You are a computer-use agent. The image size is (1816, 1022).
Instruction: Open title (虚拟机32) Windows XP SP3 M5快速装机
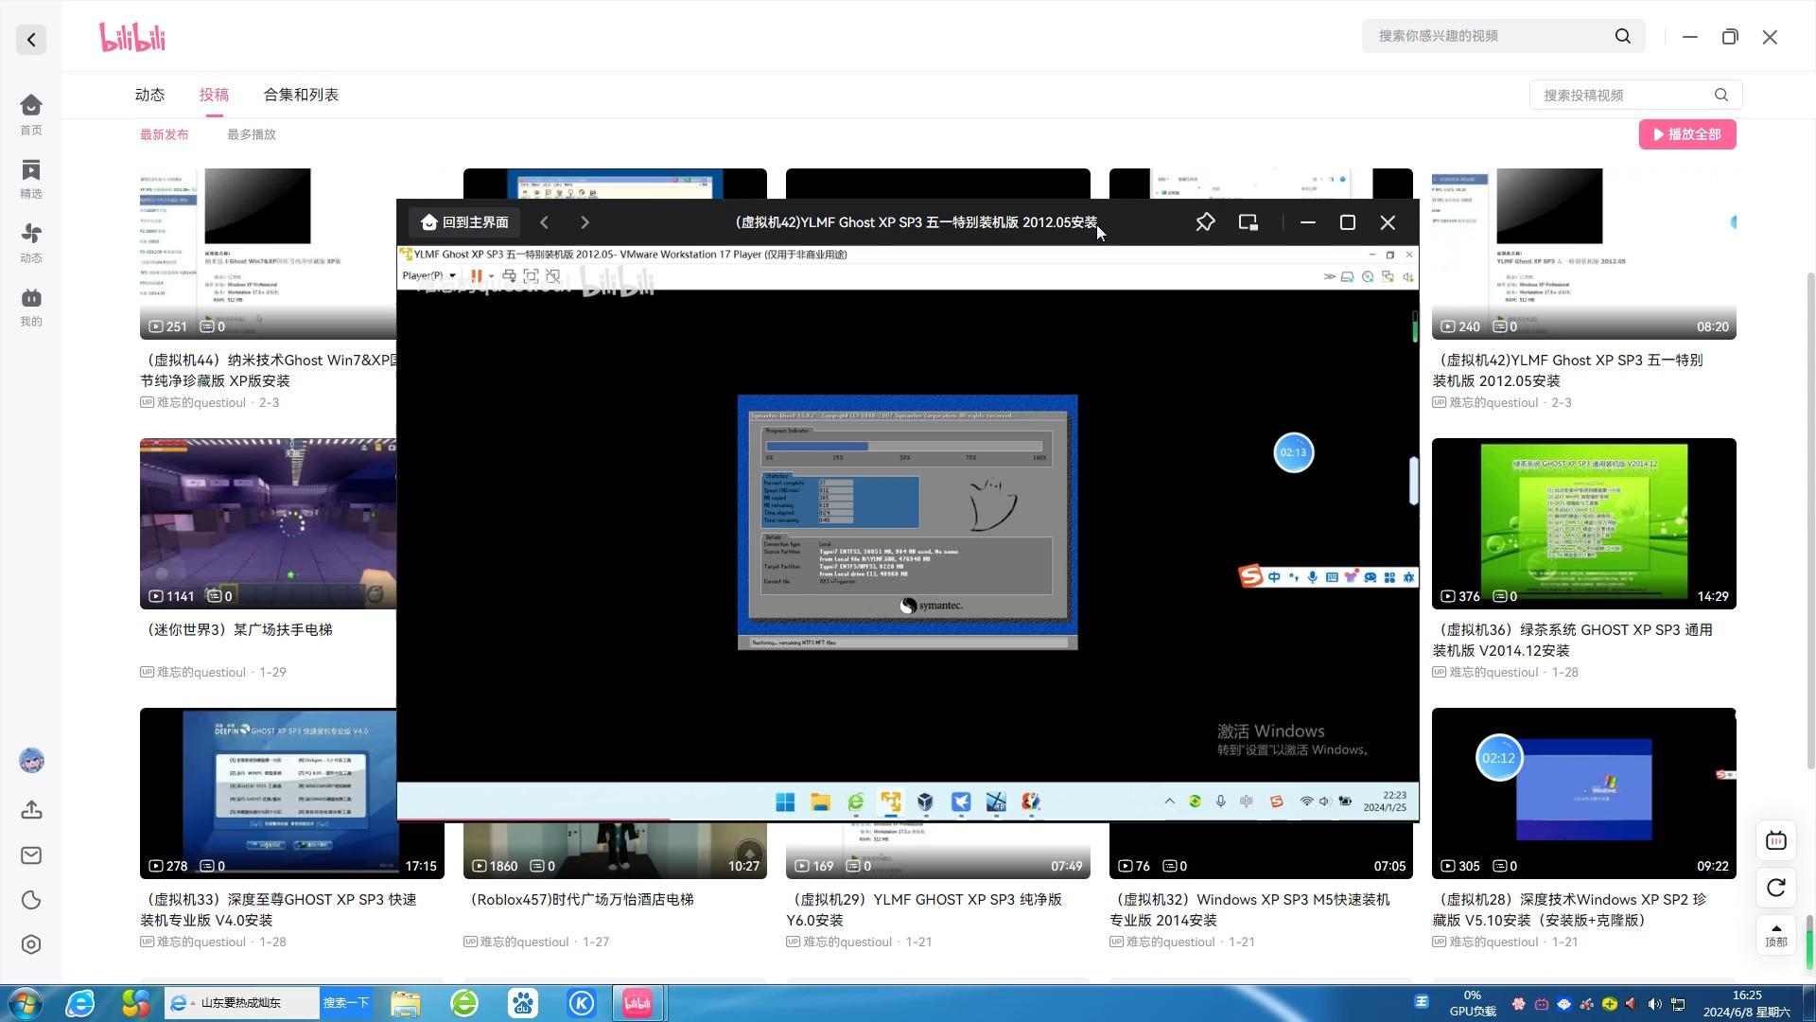tap(1249, 909)
